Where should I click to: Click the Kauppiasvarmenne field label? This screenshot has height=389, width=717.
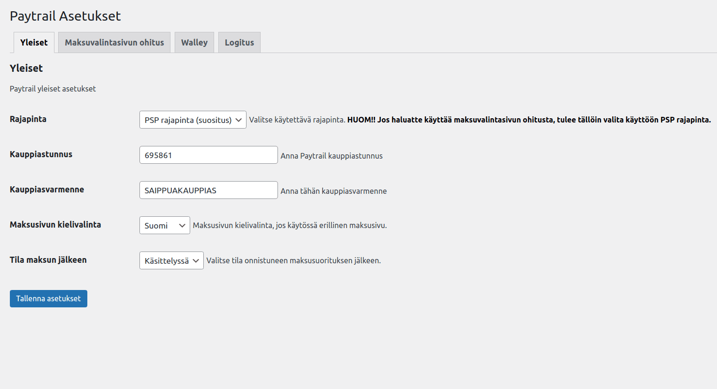click(47, 190)
